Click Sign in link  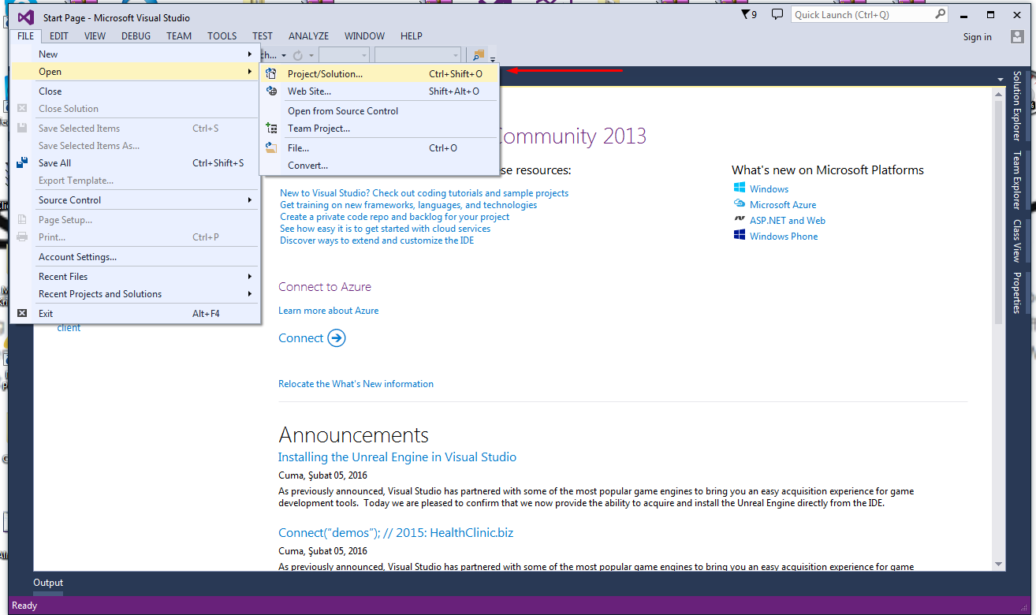978,37
